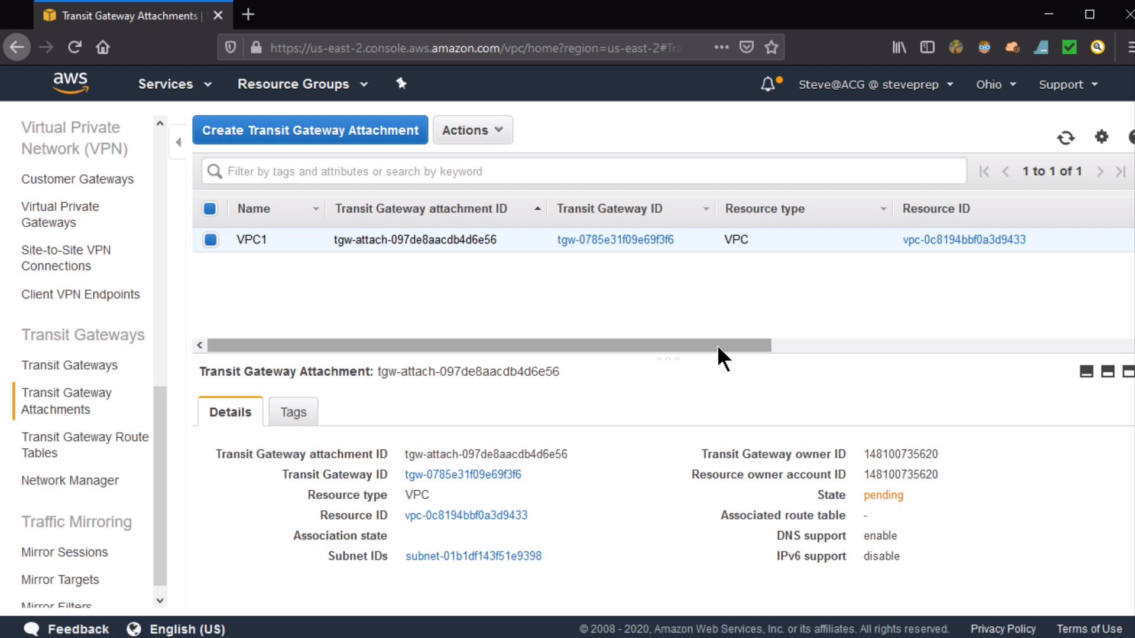Open the Ohio region selector
Screen dimensions: 1135x638
pos(995,84)
